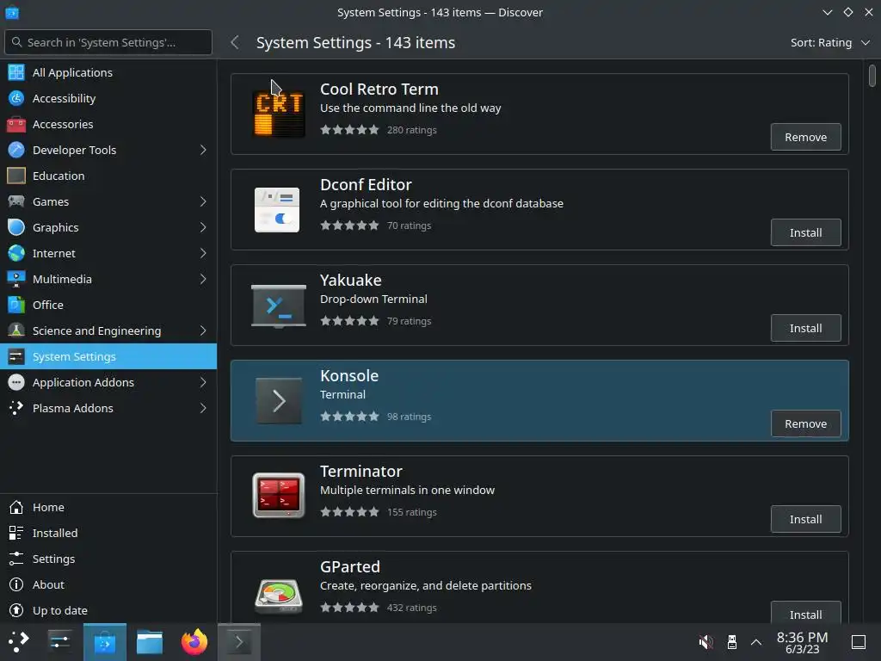Go back using the header arrow

coord(235,43)
